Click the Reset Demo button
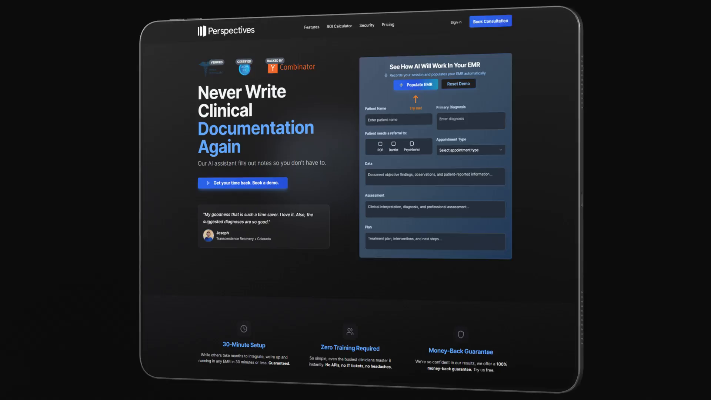 458,83
